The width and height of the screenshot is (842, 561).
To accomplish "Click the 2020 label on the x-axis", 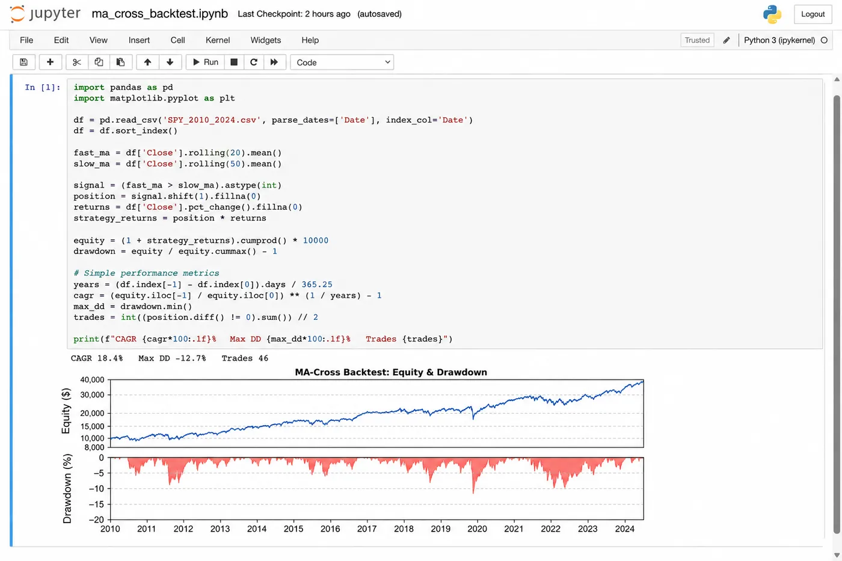I will point(477,529).
